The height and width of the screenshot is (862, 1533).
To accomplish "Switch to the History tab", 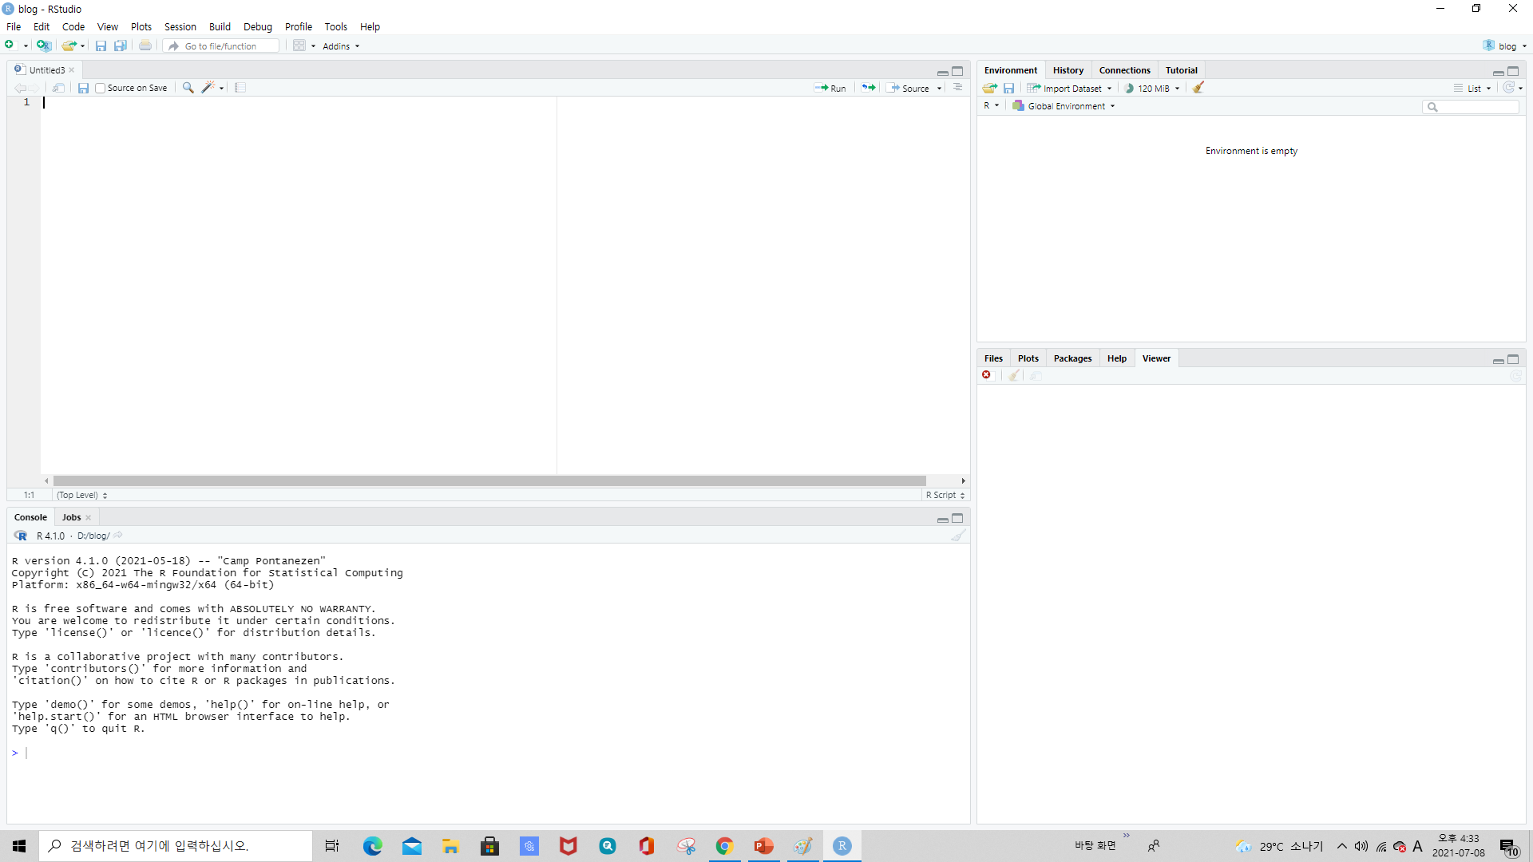I will (1068, 70).
